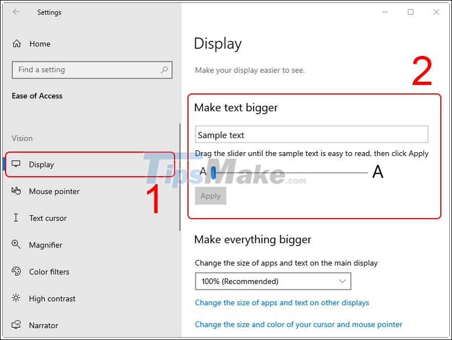Select the High contrast icon
The image size is (452, 340).
(x=17, y=299)
